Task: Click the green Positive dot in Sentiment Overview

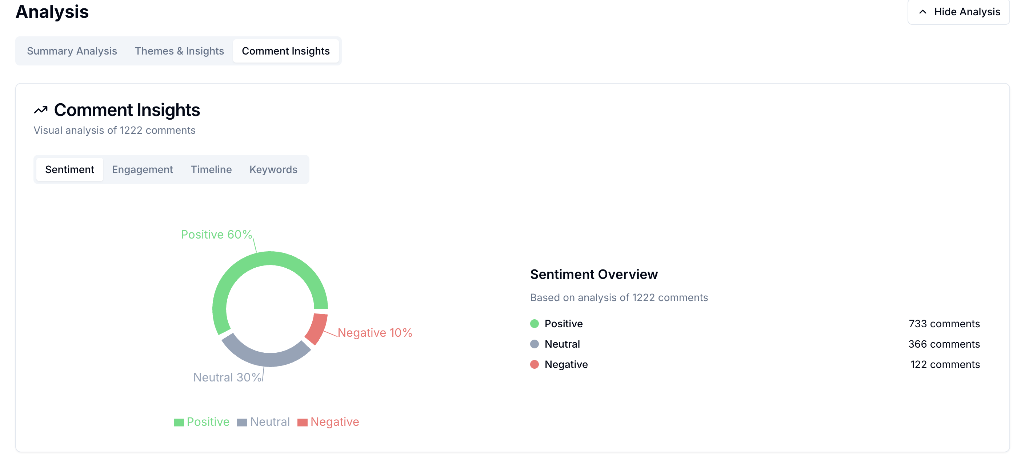Action: pos(534,324)
